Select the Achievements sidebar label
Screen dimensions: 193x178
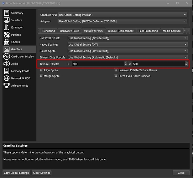pyautogui.click(x=20, y=86)
